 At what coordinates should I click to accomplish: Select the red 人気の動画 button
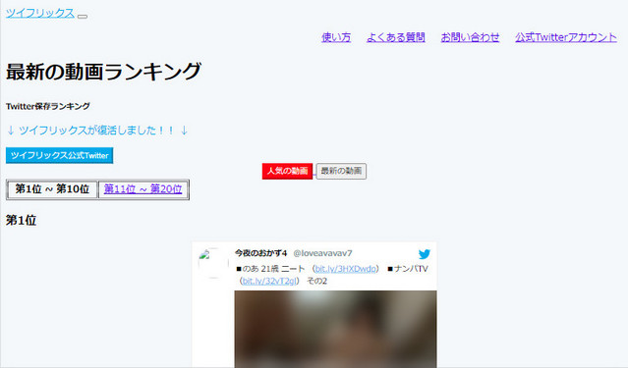point(287,171)
